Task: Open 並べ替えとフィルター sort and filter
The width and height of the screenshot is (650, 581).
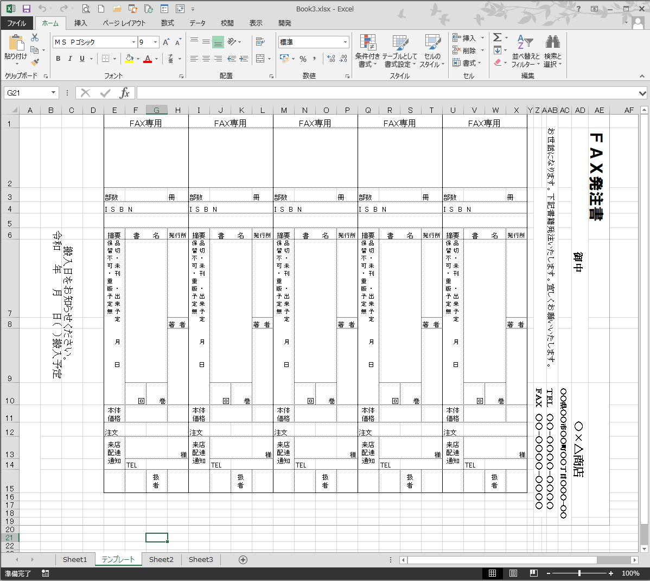Action: (x=525, y=51)
